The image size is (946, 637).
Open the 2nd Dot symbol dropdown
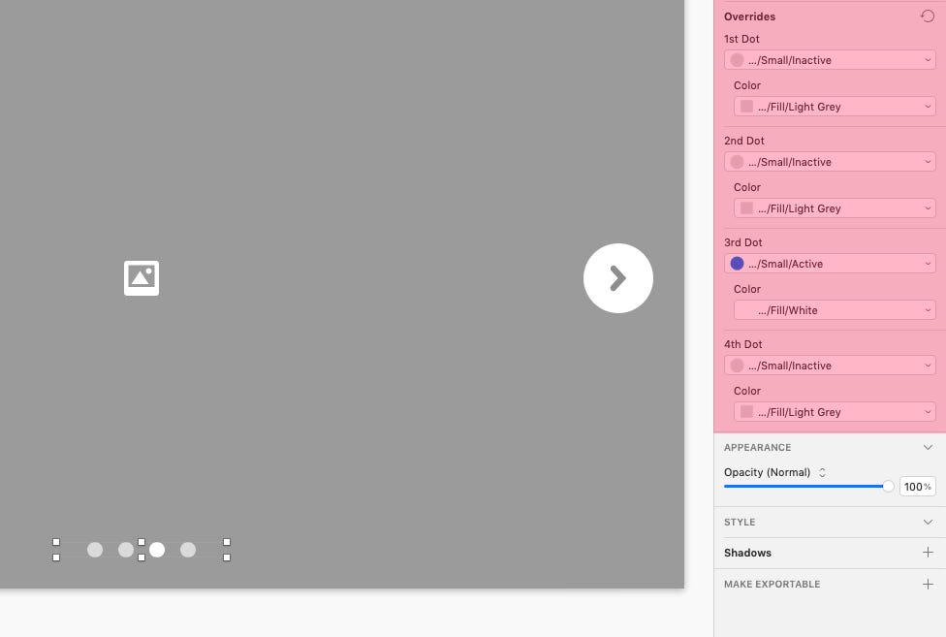pyautogui.click(x=830, y=162)
